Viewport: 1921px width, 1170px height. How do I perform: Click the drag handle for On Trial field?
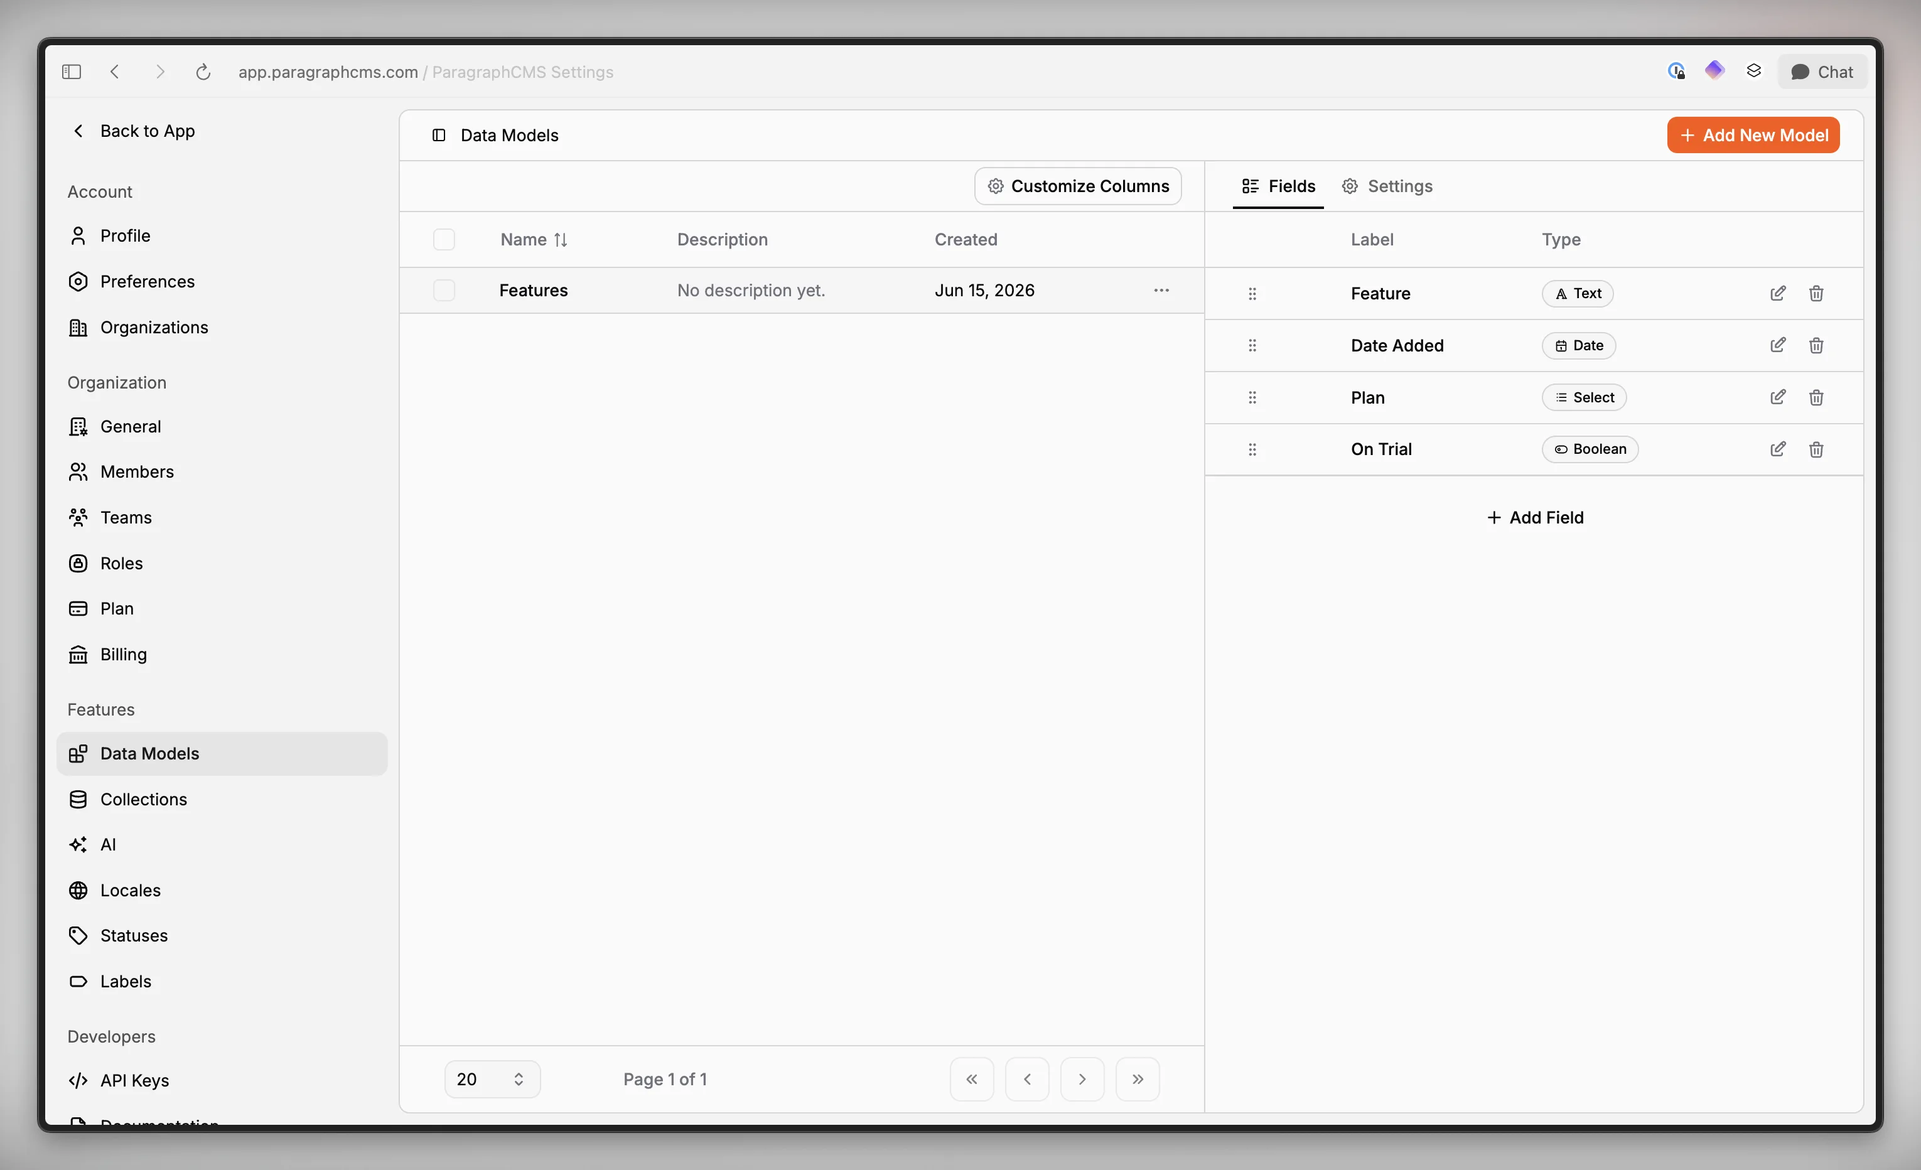point(1252,450)
